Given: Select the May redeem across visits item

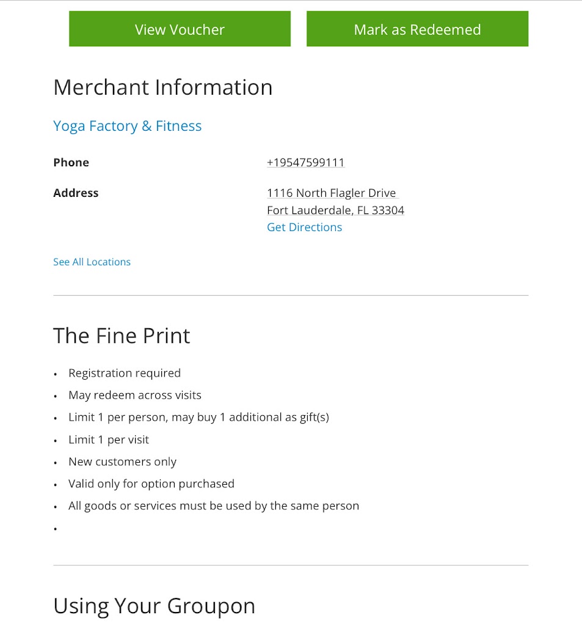Looking at the screenshot, I should click(x=135, y=395).
